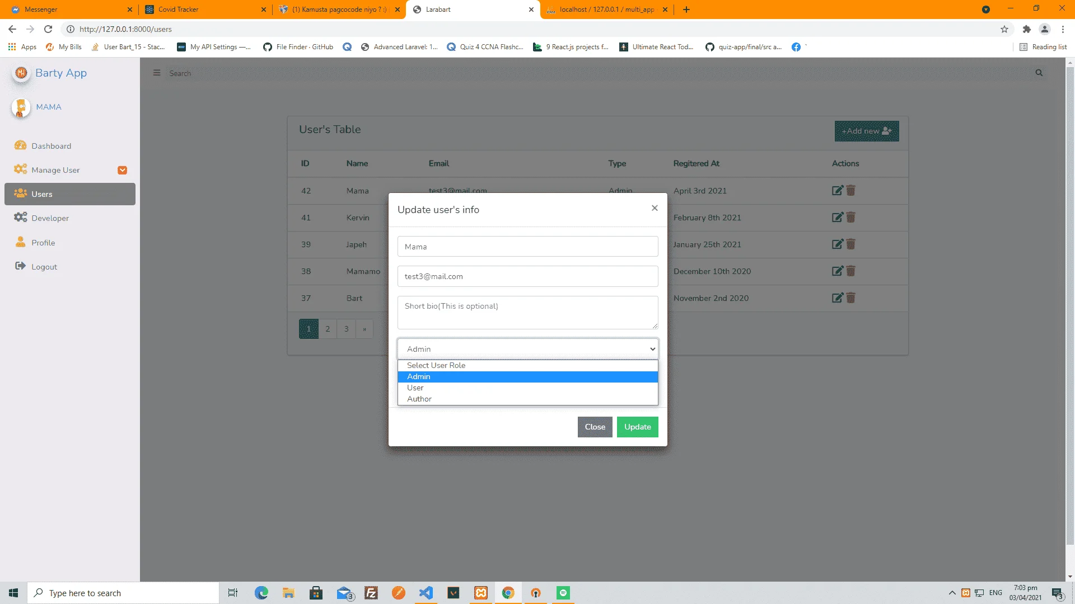Open the Windows Start menu
The height and width of the screenshot is (604, 1075).
coord(13,593)
